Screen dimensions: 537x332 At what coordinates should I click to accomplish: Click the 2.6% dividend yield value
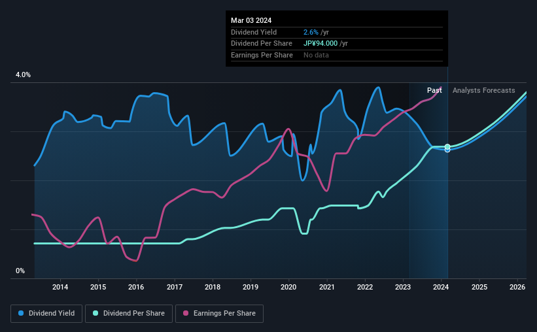click(311, 32)
